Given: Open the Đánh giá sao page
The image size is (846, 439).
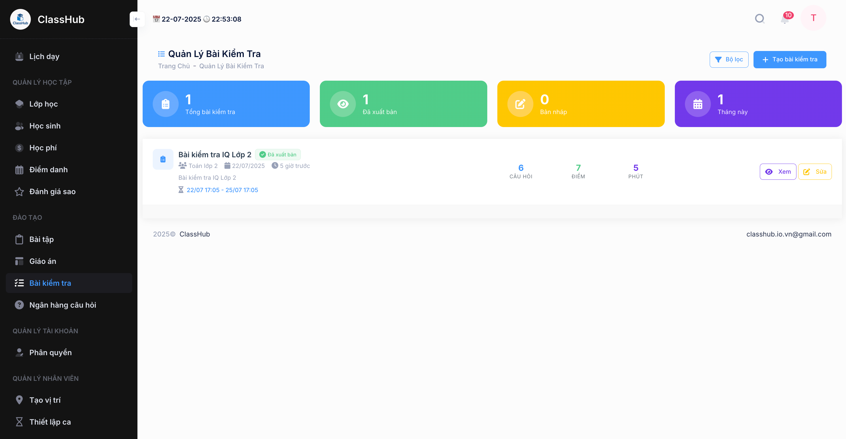Looking at the screenshot, I should point(69,192).
